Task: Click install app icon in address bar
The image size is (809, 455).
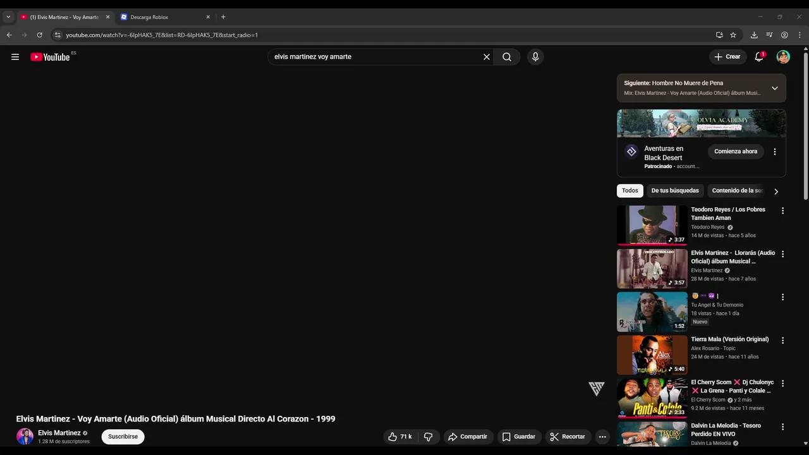Action: pos(719,35)
